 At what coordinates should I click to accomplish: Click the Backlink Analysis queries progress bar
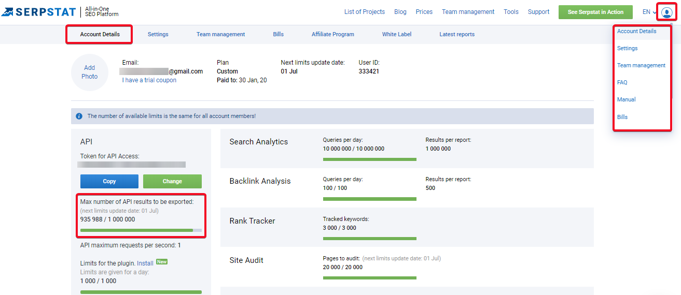(x=370, y=199)
